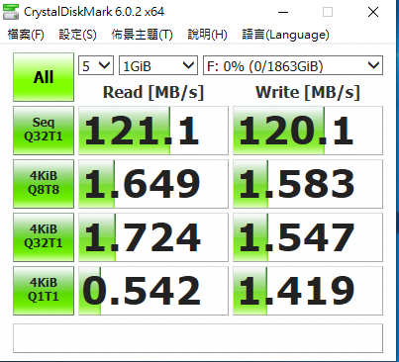This screenshot has width=399, height=362.
Task: Minimize the CrystalDiskMark window
Action: pyautogui.click(x=283, y=13)
